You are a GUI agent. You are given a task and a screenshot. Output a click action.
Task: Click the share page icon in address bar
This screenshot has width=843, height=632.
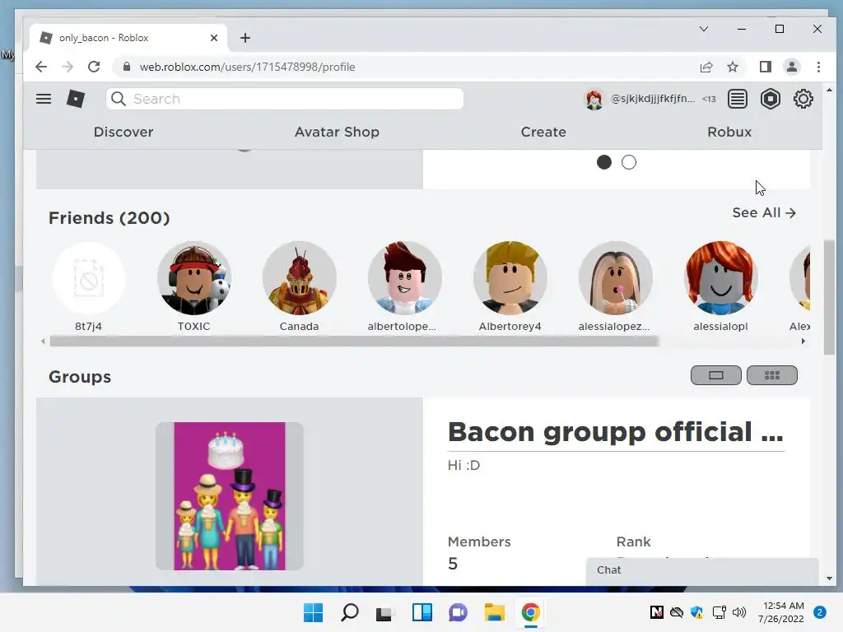[706, 67]
